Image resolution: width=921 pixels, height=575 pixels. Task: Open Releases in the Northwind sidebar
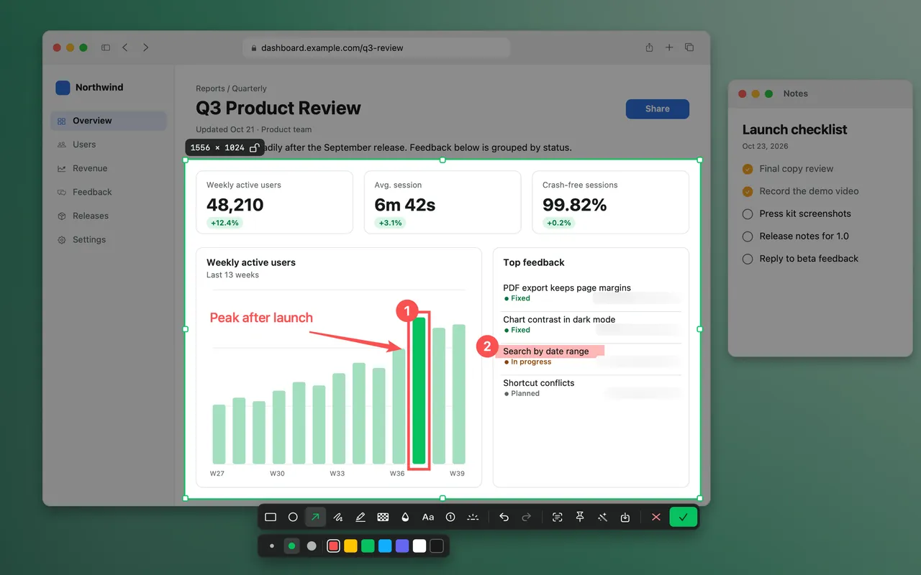coord(109,216)
